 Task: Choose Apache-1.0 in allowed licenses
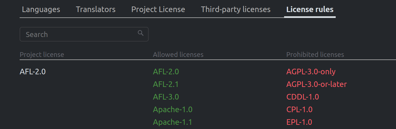click(x=172, y=110)
